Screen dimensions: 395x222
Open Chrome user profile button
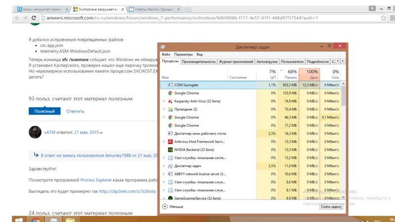pyautogui.click(x=372, y=8)
